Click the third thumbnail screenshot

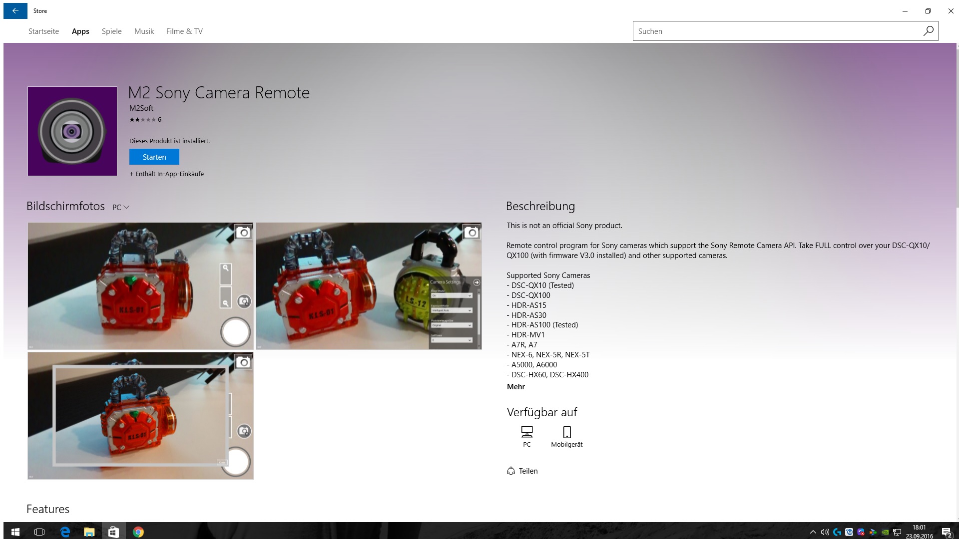(140, 415)
